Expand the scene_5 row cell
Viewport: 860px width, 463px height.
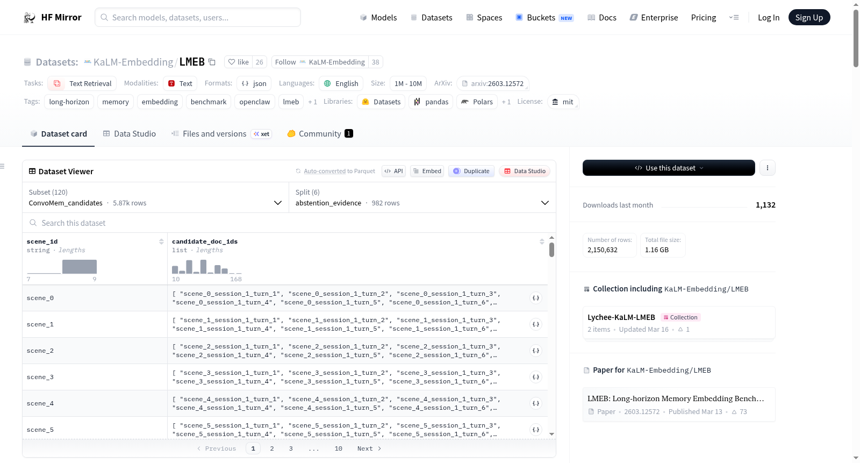point(536,430)
